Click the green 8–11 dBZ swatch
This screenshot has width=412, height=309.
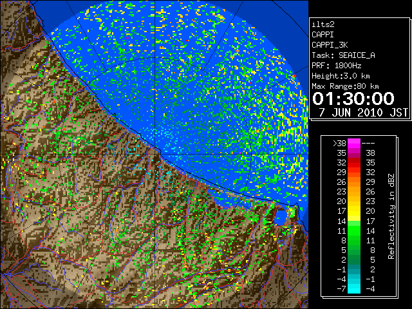(x=354, y=240)
